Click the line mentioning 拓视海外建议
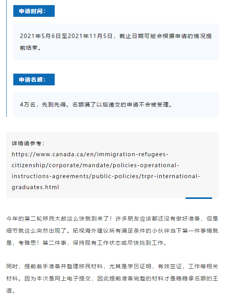 coord(112,231)
